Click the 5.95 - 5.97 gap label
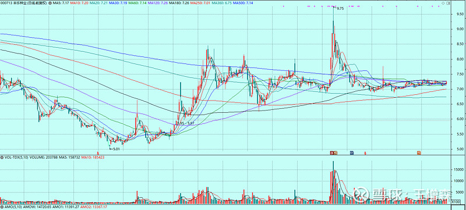This screenshot has height=210, width=466. [185, 123]
